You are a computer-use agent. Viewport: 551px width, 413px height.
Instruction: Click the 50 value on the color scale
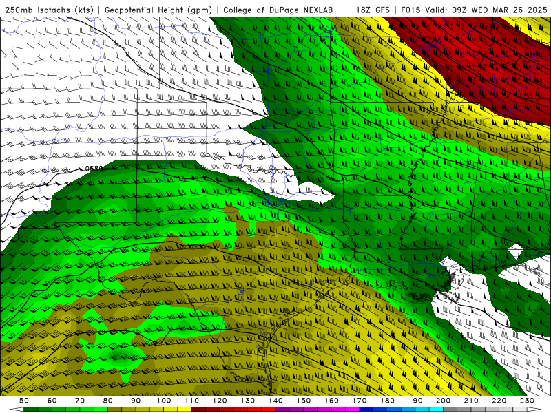[24, 401]
